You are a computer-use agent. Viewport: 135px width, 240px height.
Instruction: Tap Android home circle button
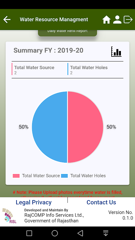click(55, 233)
